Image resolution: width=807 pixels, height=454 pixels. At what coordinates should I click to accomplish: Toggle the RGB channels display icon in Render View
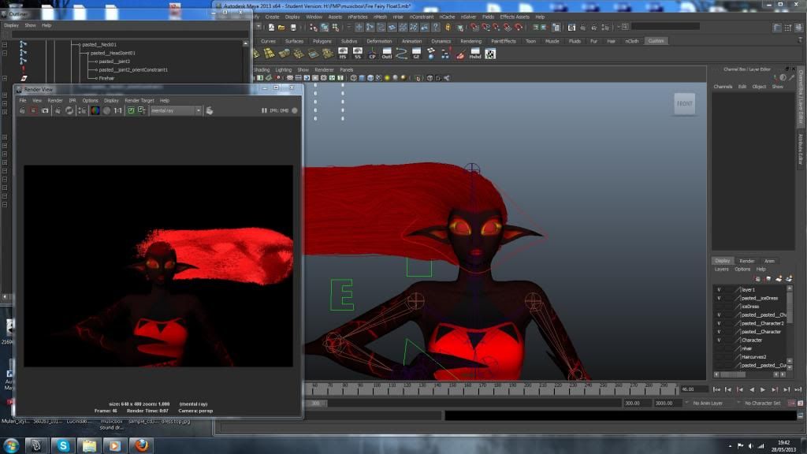95,110
